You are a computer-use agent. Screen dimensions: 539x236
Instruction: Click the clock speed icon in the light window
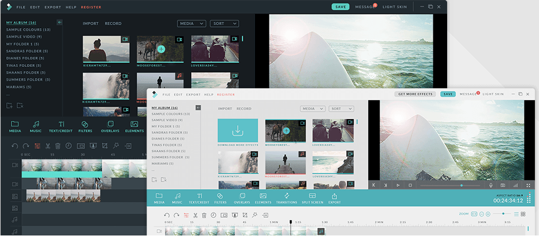pos(214,215)
